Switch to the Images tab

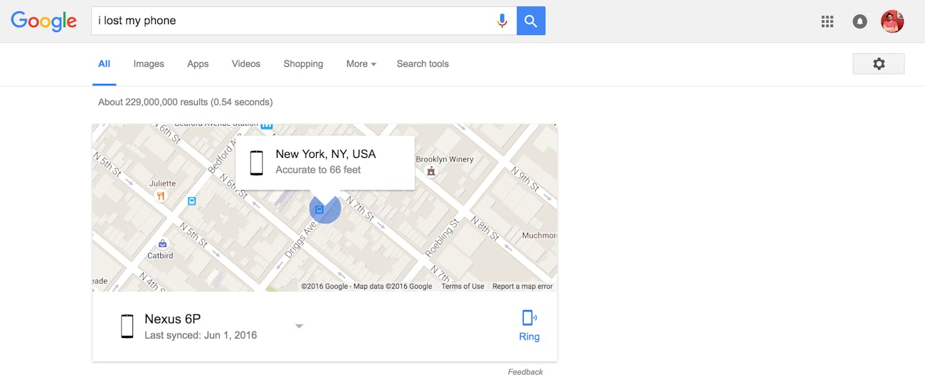(x=149, y=64)
